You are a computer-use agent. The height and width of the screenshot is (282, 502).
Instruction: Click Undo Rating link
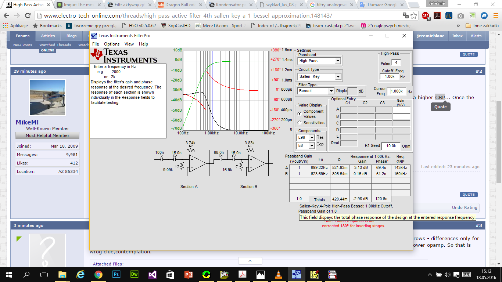pos(465,207)
